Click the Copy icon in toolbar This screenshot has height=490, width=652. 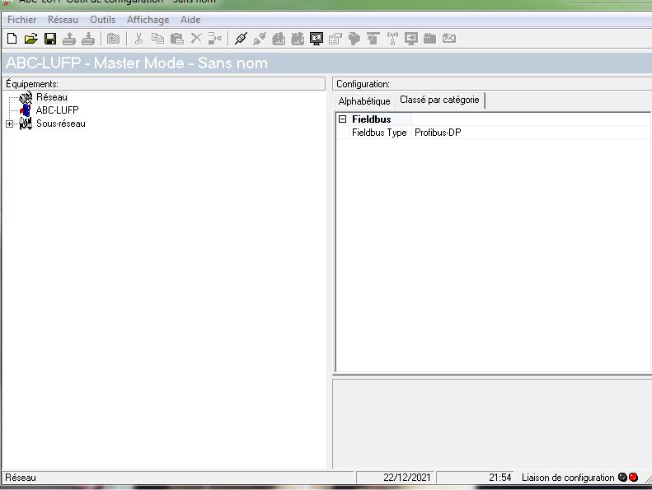tap(157, 38)
